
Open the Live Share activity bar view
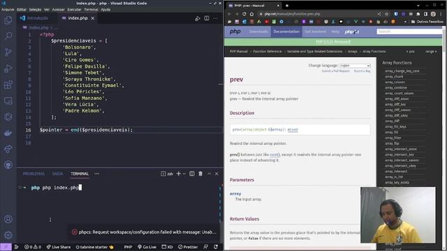click(8, 149)
